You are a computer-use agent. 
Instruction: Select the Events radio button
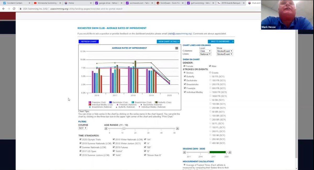(210, 73)
